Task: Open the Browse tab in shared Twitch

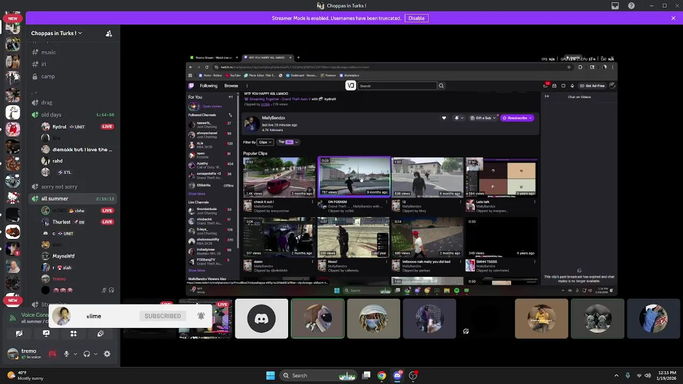Action: (x=231, y=86)
